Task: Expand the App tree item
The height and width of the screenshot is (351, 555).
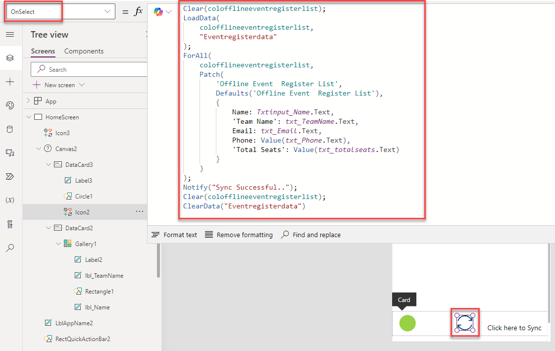Action: click(x=28, y=100)
